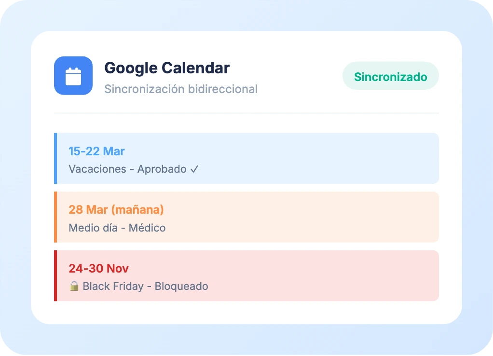Click the approved checkmark after Aprobado
Image resolution: width=493 pixels, height=356 pixels.
pyautogui.click(x=194, y=169)
